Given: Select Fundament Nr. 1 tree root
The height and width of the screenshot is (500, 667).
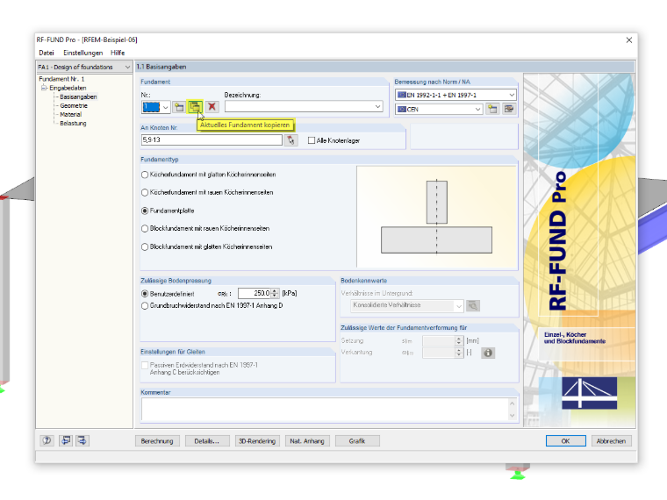Looking at the screenshot, I should pyautogui.click(x=61, y=79).
